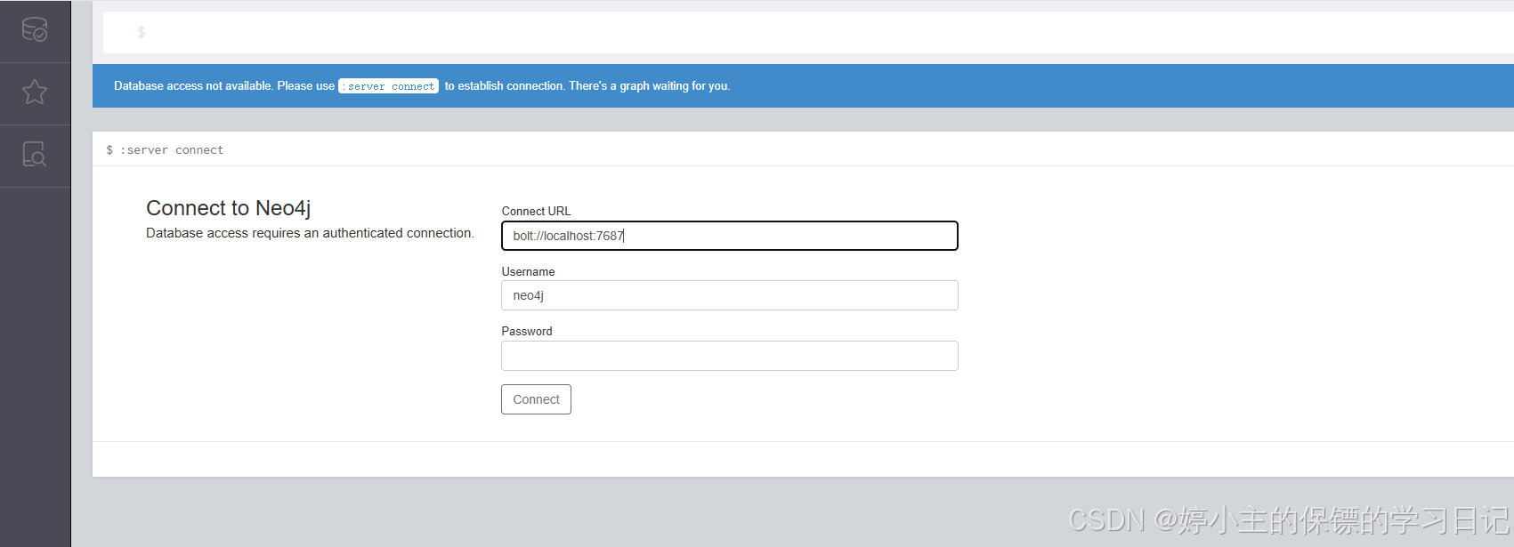The image size is (1514, 547).
Task: Click the Connect button
Action: pos(536,399)
